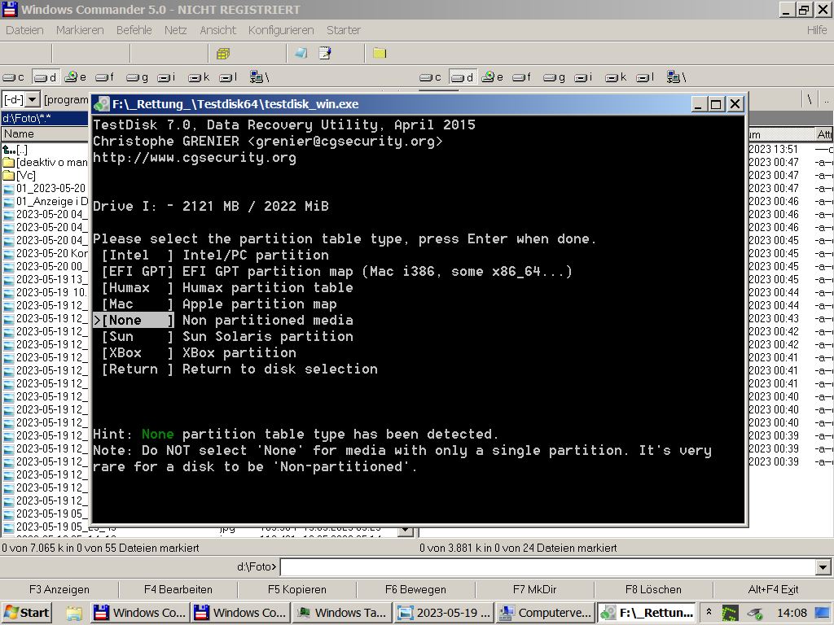The width and height of the screenshot is (834, 625).
Task: Click the yellow grid cube toolbar icon
Action: point(223,53)
